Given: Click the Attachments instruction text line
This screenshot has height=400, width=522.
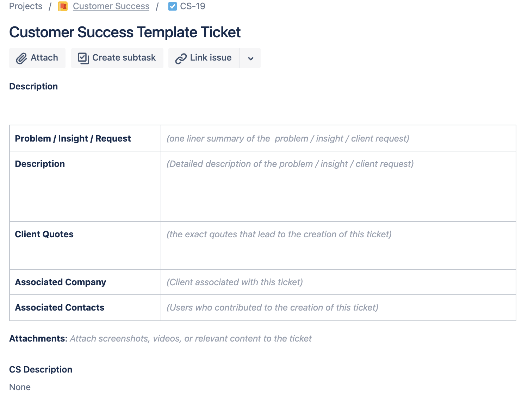Looking at the screenshot, I should click(160, 339).
